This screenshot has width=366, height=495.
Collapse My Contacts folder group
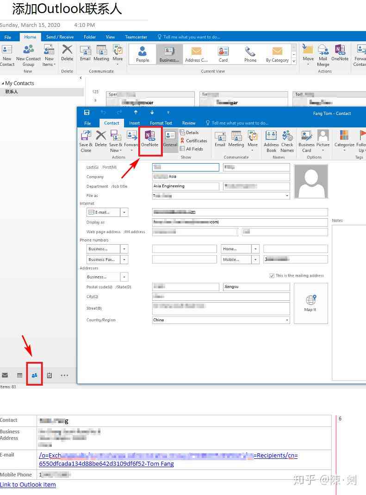(x=3, y=83)
